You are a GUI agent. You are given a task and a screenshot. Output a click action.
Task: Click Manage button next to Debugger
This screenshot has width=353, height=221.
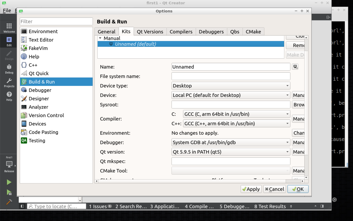coord(298,142)
